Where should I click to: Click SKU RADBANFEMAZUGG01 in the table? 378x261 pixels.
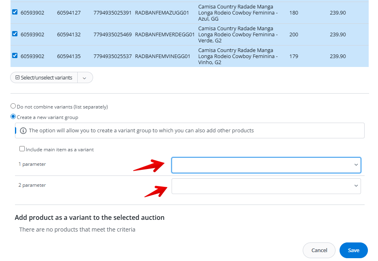(162, 13)
